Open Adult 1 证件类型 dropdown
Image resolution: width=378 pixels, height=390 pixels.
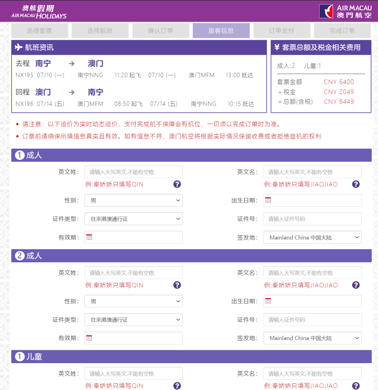coord(133,219)
